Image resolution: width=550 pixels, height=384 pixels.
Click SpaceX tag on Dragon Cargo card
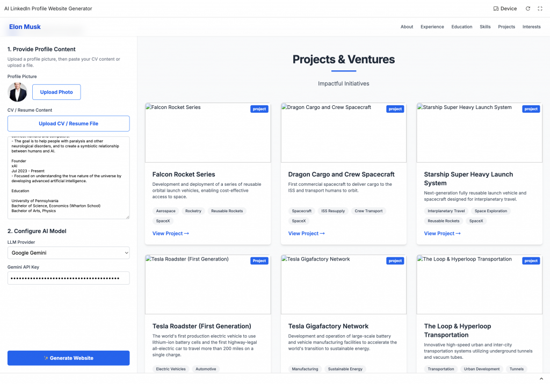[x=299, y=221]
